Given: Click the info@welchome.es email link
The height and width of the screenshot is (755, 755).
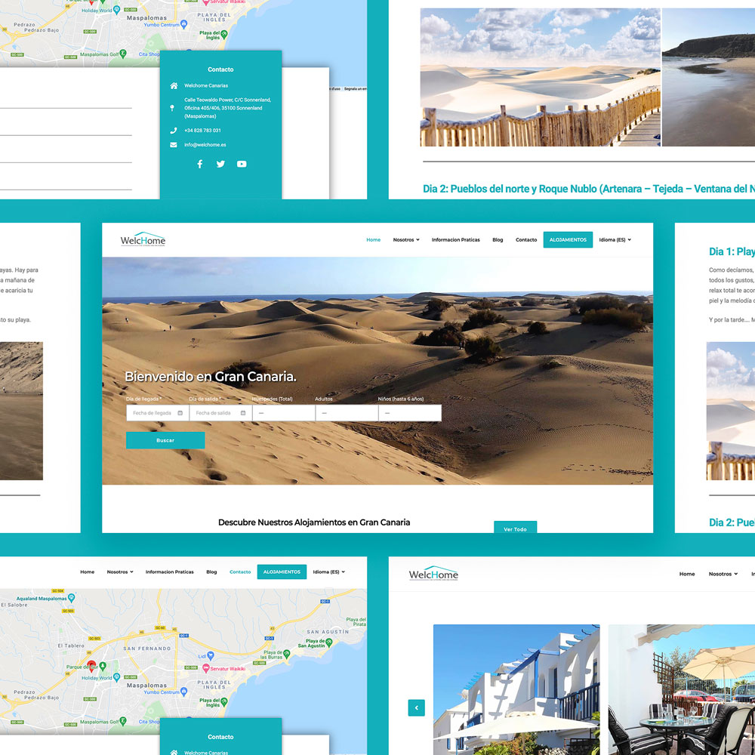Looking at the screenshot, I should click(205, 145).
